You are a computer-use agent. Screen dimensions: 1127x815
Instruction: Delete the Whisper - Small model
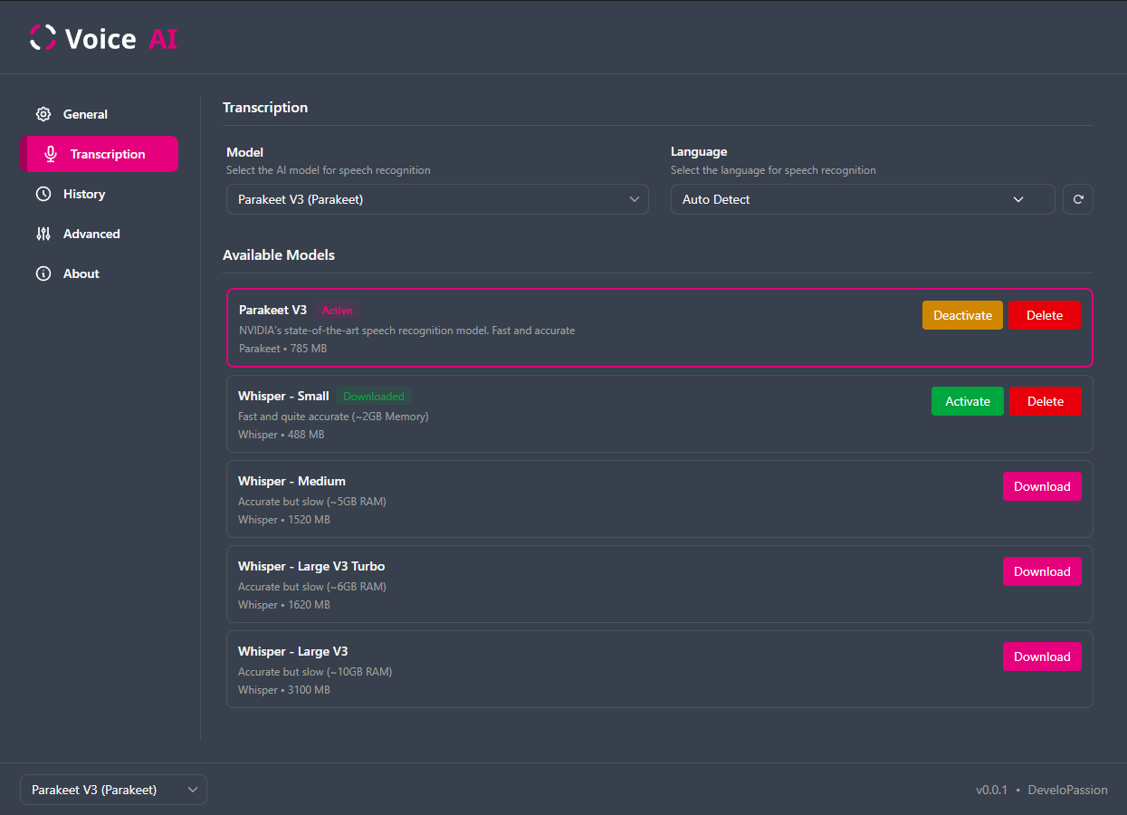1046,401
